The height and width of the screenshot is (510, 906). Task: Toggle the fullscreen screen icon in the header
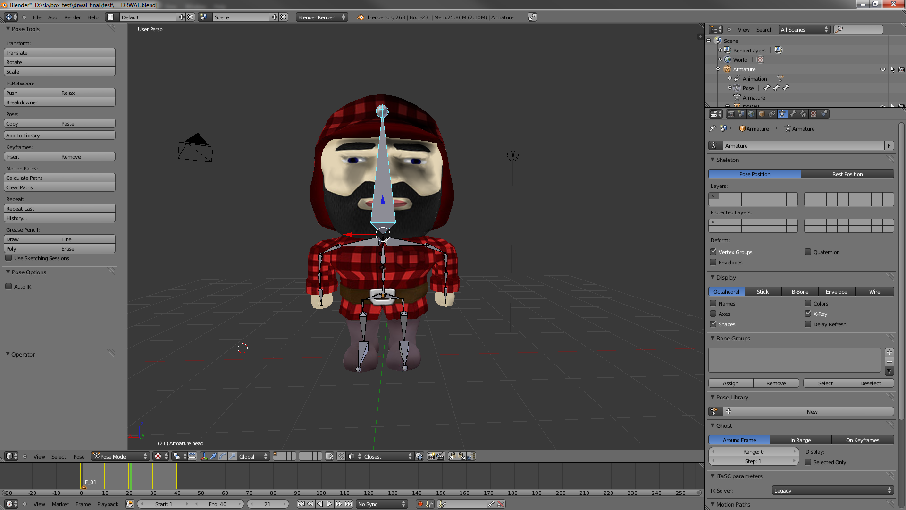tap(532, 17)
